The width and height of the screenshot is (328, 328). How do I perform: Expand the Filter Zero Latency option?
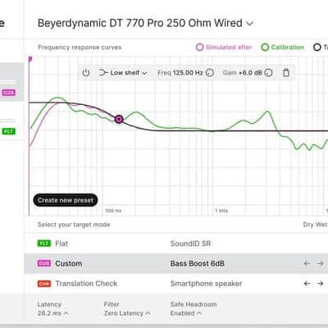[127, 313]
